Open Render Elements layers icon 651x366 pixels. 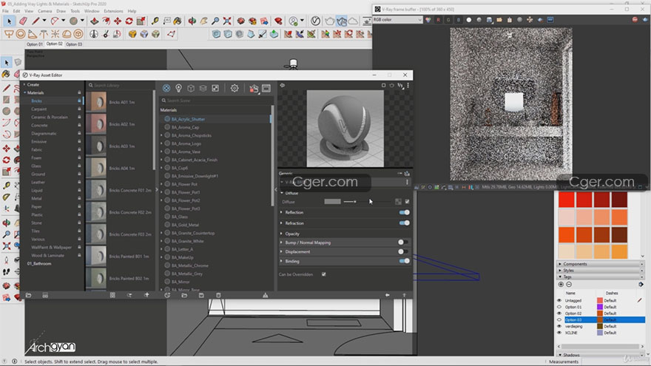point(203,88)
